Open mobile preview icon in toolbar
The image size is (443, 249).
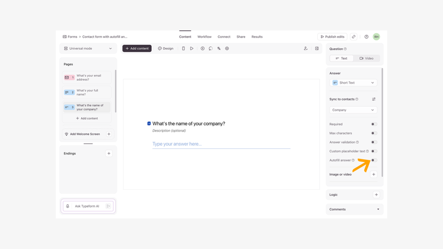[183, 49]
